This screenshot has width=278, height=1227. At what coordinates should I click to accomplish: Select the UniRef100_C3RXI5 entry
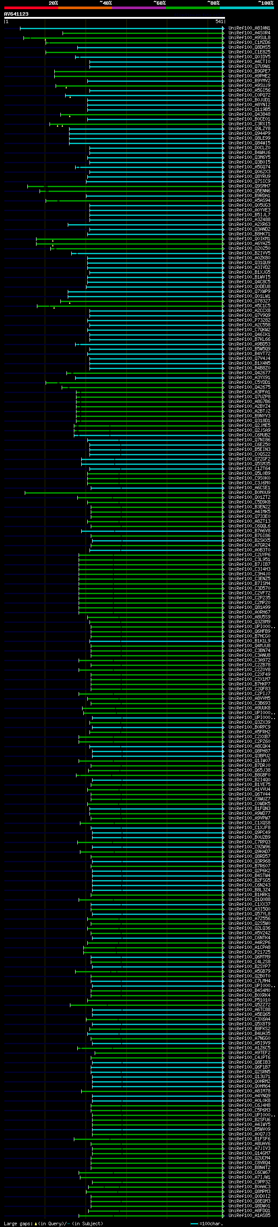pos(249,124)
